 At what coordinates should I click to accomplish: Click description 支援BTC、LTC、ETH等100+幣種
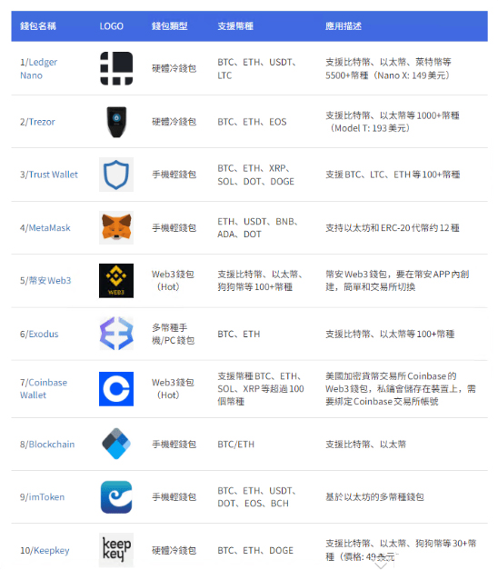(x=393, y=175)
